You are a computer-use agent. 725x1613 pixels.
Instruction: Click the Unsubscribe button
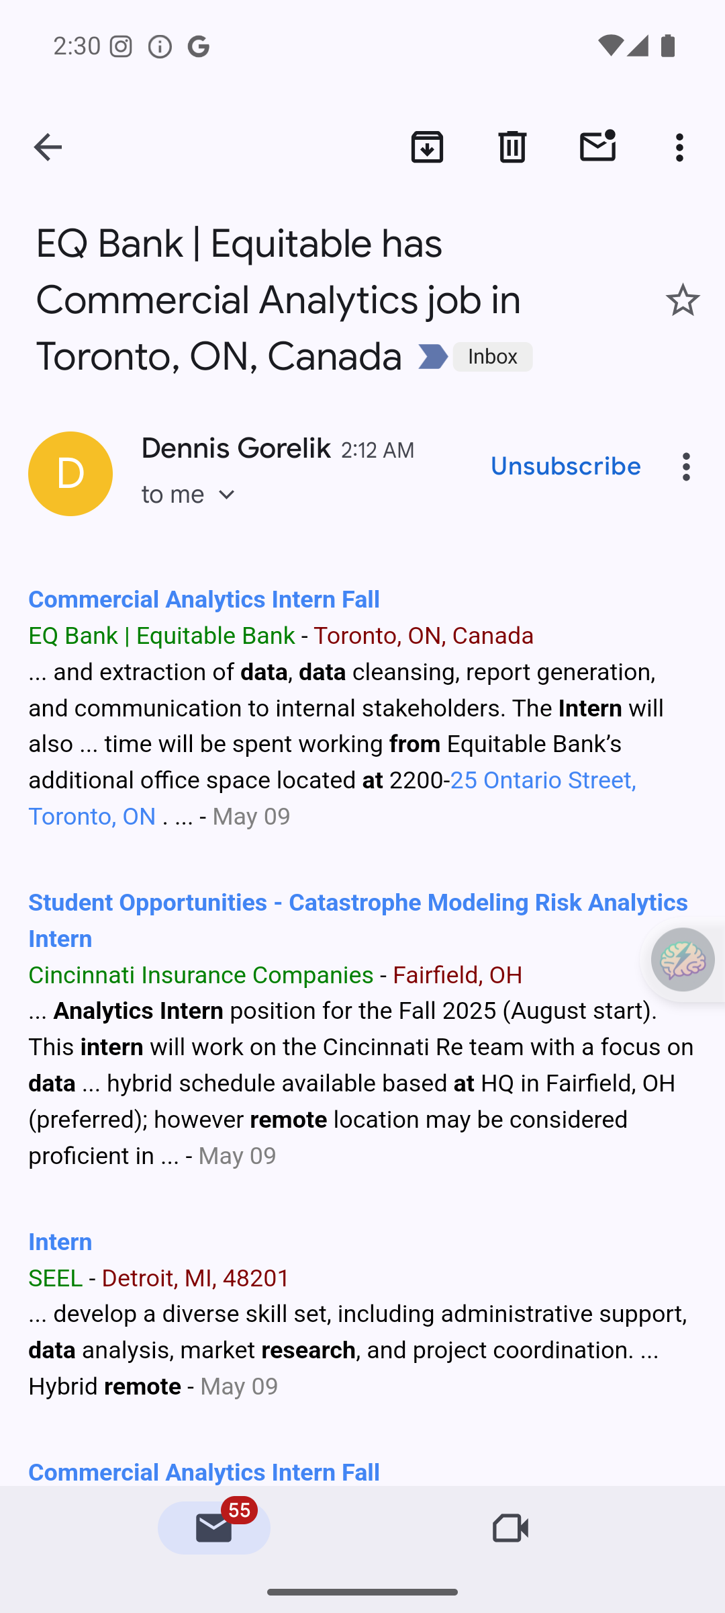click(x=565, y=466)
